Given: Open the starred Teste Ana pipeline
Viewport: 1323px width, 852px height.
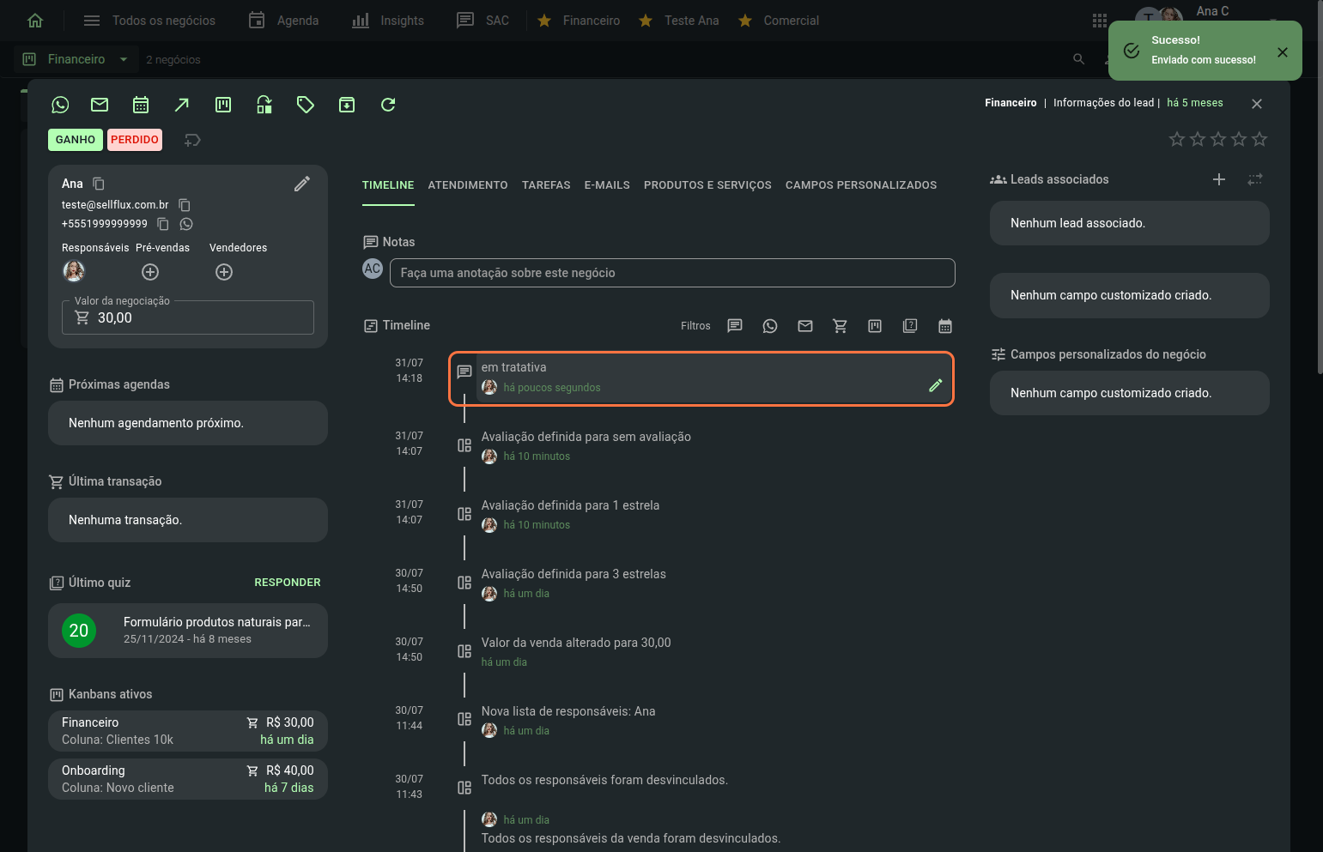Looking at the screenshot, I should [679, 21].
